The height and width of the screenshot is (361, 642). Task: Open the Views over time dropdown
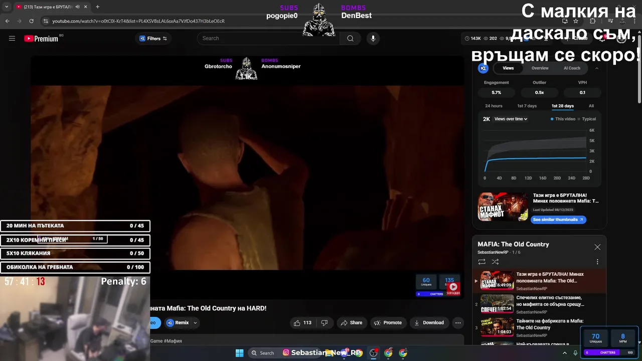tap(511, 119)
